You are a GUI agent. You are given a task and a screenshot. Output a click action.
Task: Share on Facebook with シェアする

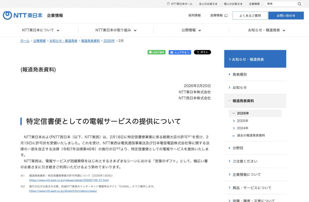180,52
